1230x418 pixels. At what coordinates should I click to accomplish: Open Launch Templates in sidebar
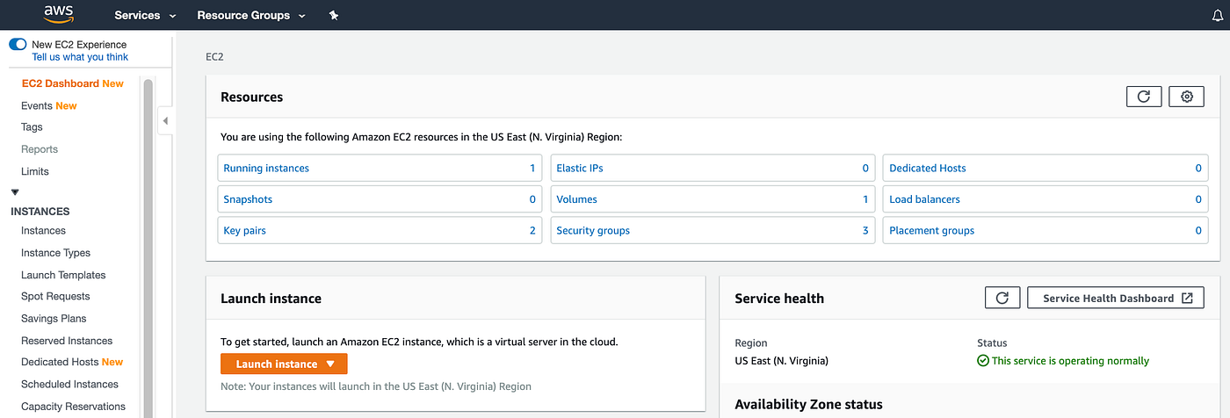tap(63, 275)
